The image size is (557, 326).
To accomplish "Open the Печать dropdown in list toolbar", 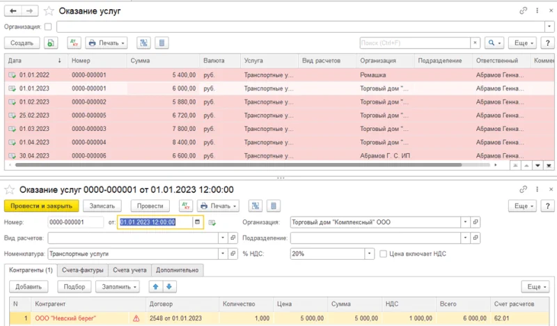I will coord(106,43).
